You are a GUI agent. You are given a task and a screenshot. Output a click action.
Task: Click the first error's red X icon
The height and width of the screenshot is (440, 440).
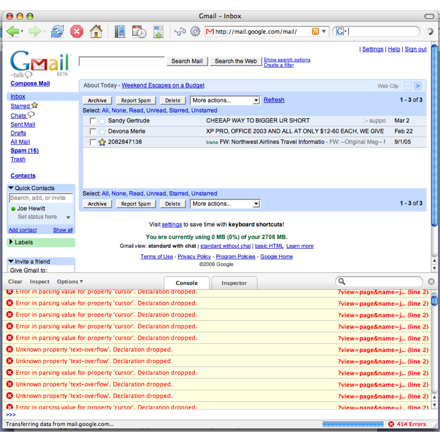[10, 292]
